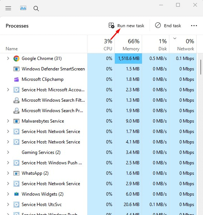Click icon of Microsoft Windows Search Pr...

coord(16,111)
